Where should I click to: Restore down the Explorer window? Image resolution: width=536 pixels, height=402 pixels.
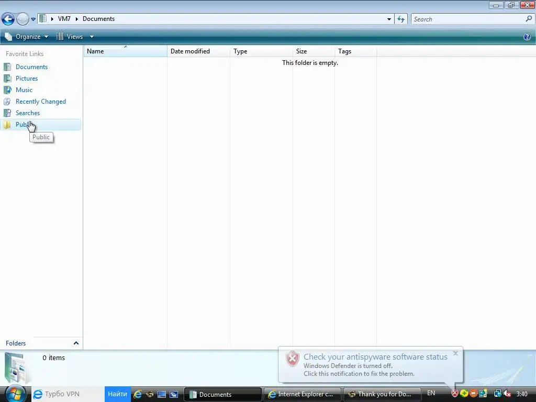tap(511, 5)
